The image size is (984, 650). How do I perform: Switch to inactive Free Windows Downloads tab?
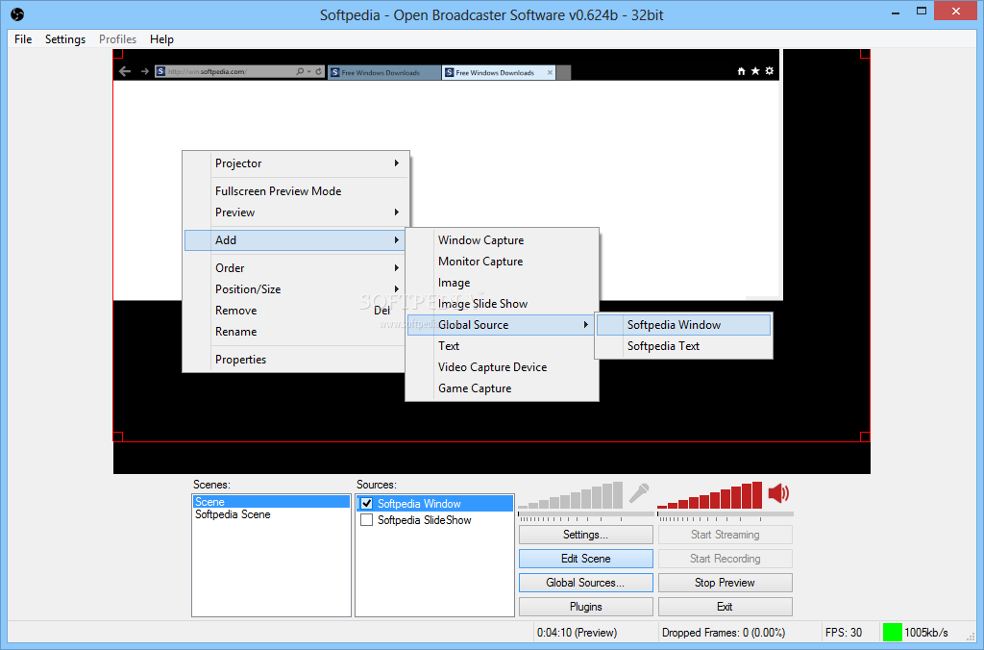click(384, 72)
